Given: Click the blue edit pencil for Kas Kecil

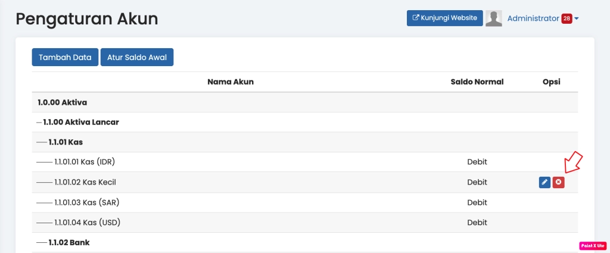Looking at the screenshot, I should point(544,182).
